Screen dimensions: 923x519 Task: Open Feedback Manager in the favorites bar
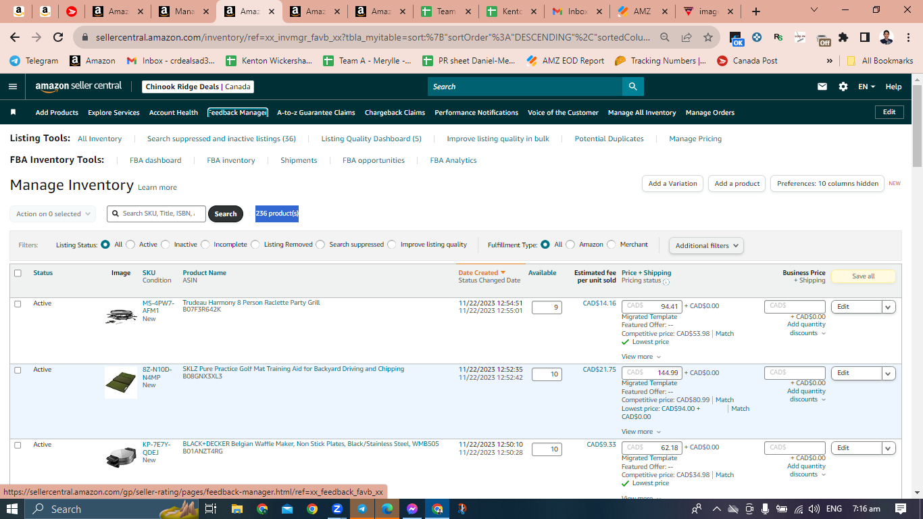point(238,112)
